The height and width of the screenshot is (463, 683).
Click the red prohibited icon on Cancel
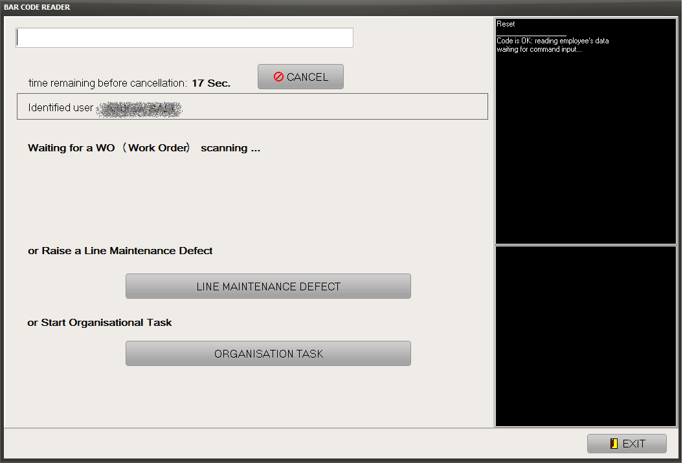click(278, 76)
